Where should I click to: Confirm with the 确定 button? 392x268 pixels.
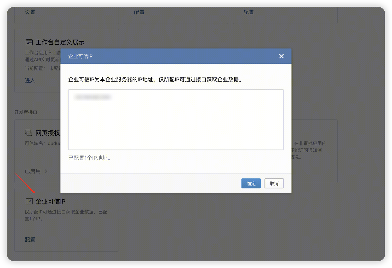tap(251, 183)
